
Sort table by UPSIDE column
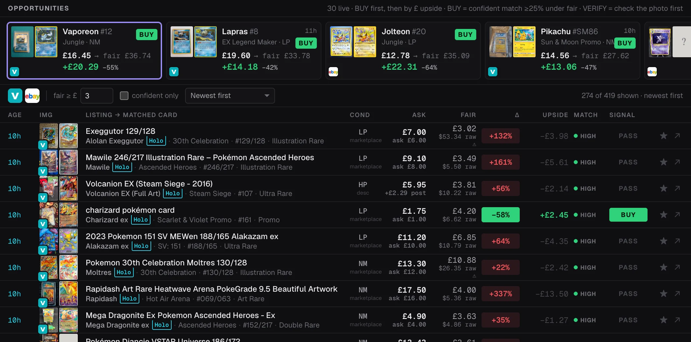pos(555,115)
